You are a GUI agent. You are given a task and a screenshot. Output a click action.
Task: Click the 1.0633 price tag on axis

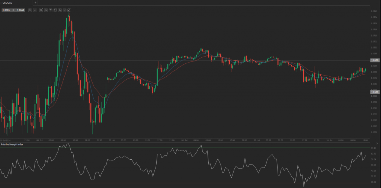[375, 92]
